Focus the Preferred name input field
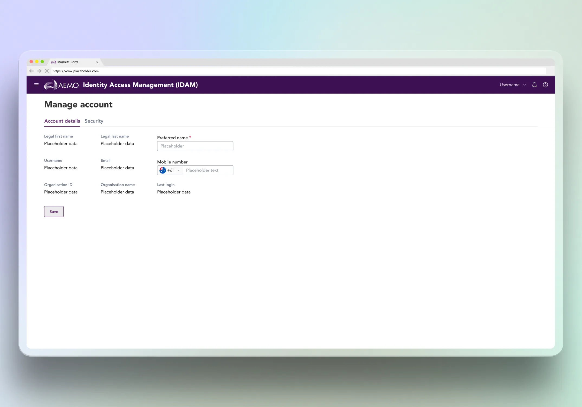 [x=195, y=146]
